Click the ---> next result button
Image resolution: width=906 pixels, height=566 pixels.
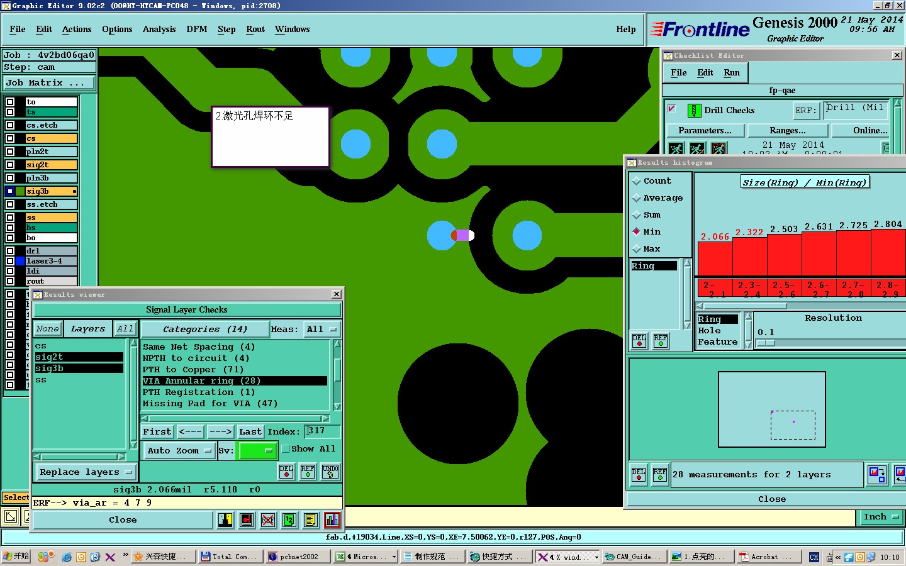(x=220, y=432)
